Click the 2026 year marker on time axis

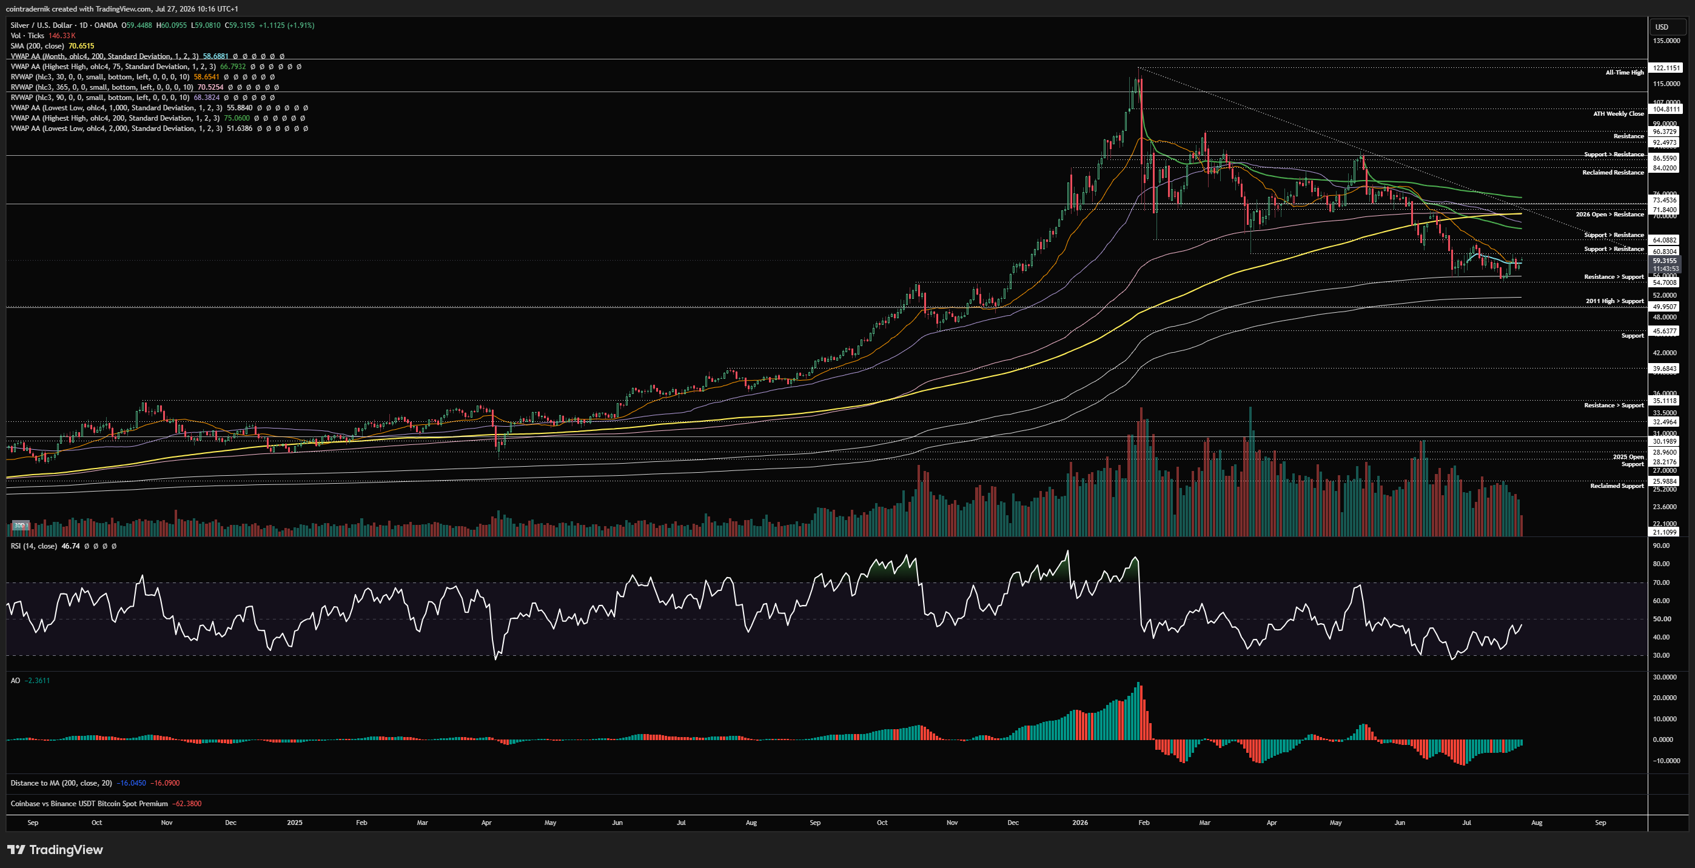pos(1080,823)
